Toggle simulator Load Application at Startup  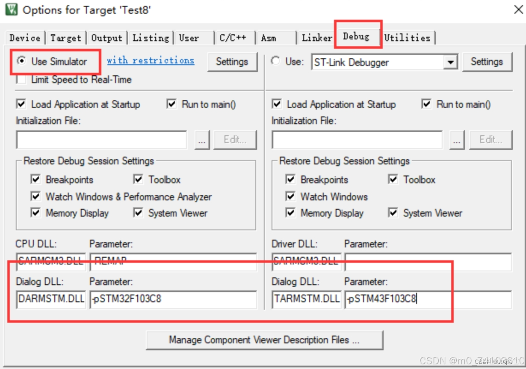[x=21, y=104]
